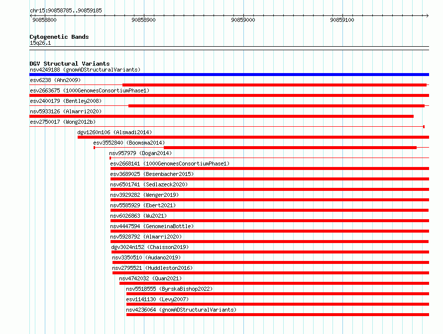Click the left arrowhead of the ruler
Viewport: 443px width, 334px height.
[31, 15]
